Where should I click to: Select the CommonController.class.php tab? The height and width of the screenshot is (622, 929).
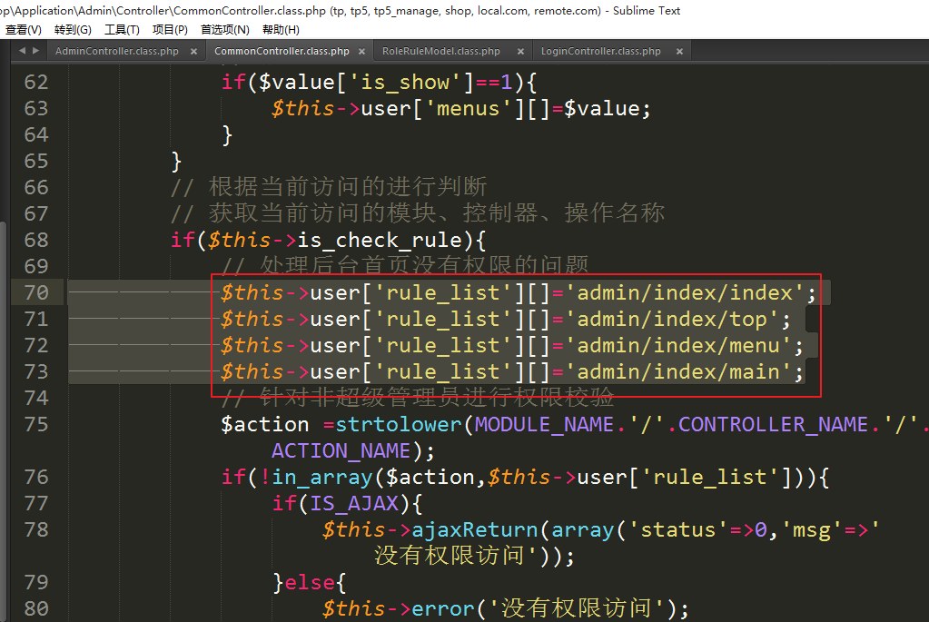282,52
